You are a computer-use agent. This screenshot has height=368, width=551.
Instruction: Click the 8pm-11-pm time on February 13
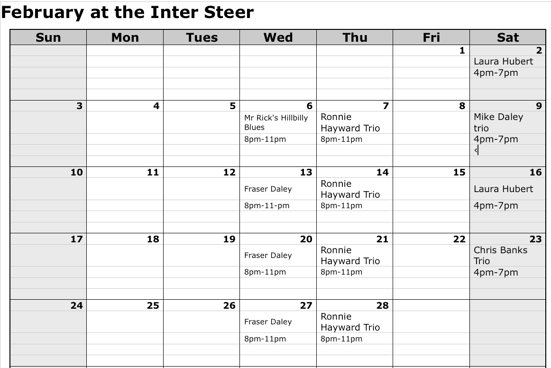pos(266,206)
